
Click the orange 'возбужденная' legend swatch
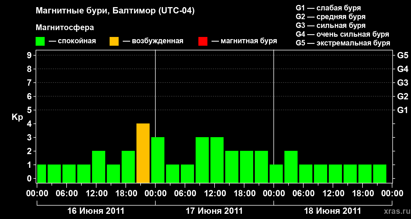coord(114,41)
